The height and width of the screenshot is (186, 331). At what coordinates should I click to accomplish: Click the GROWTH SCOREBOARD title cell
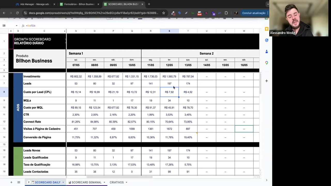click(x=40, y=41)
